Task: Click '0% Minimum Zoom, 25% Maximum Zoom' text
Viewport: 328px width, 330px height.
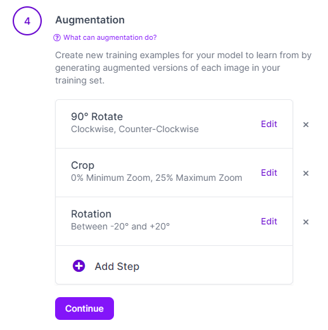Action: [x=156, y=178]
